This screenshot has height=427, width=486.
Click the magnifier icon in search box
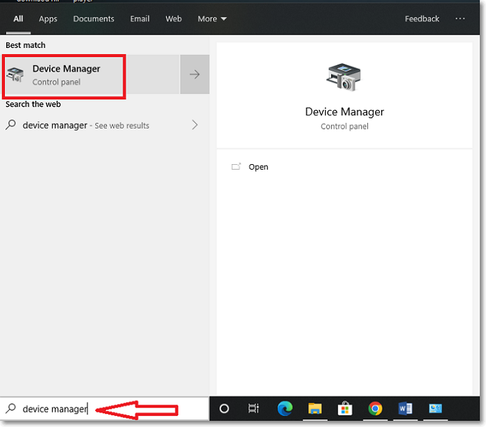coord(11,408)
